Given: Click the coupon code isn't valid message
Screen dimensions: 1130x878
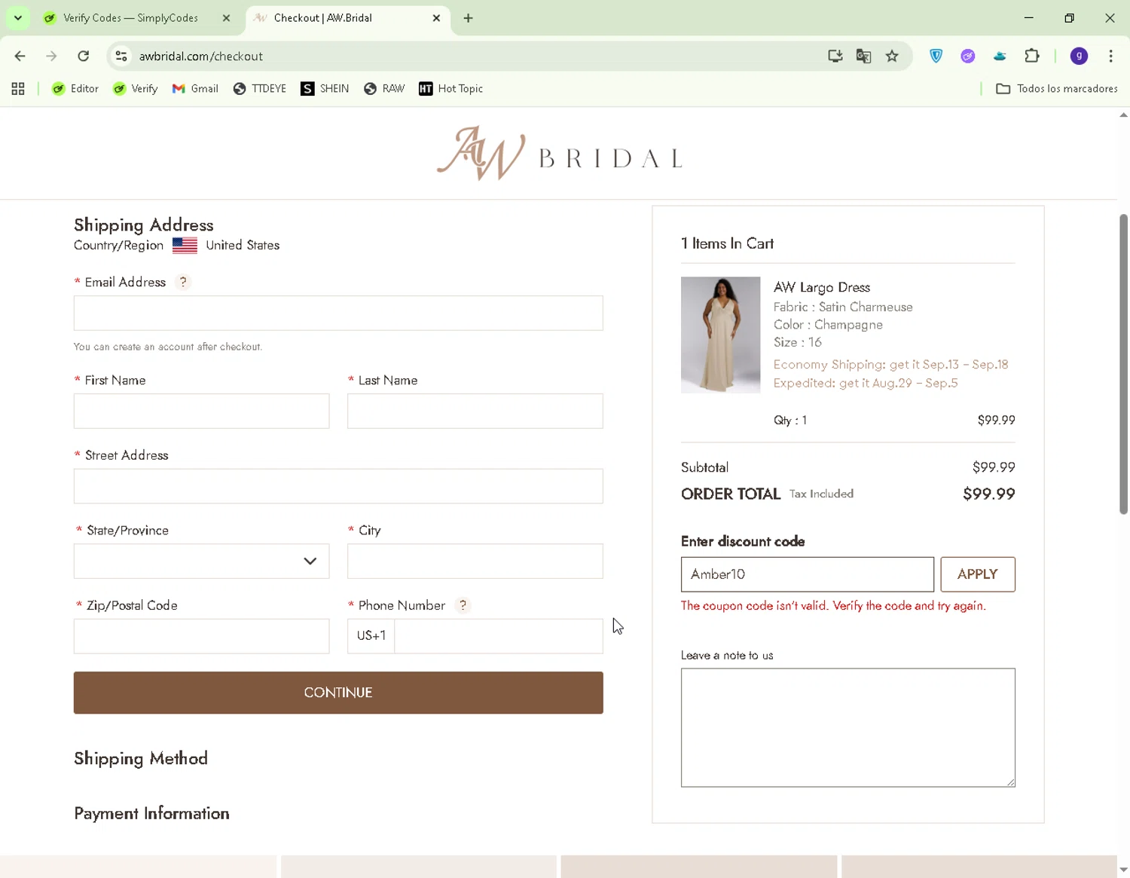Looking at the screenshot, I should tap(833, 606).
